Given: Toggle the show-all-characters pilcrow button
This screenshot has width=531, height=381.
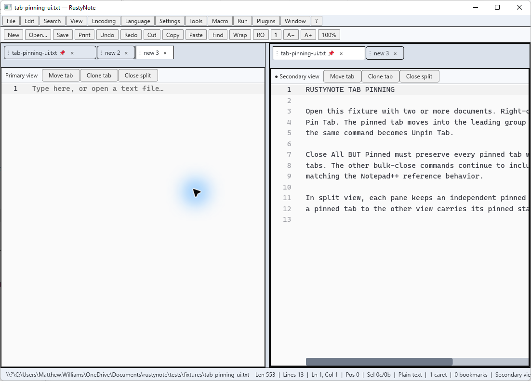Looking at the screenshot, I should point(276,35).
